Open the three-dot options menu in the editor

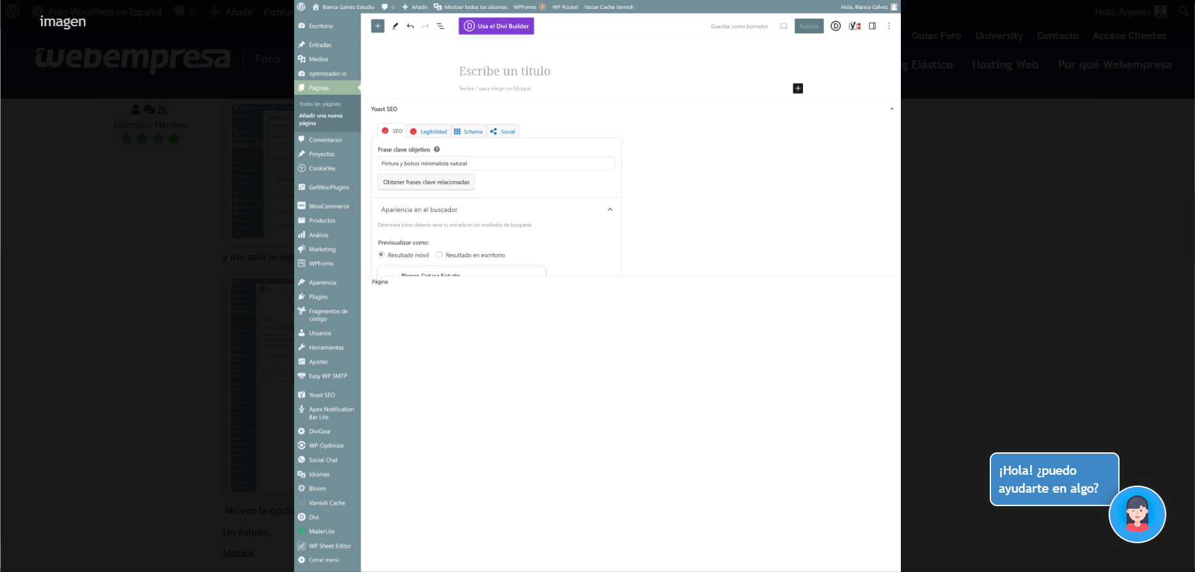click(x=889, y=26)
